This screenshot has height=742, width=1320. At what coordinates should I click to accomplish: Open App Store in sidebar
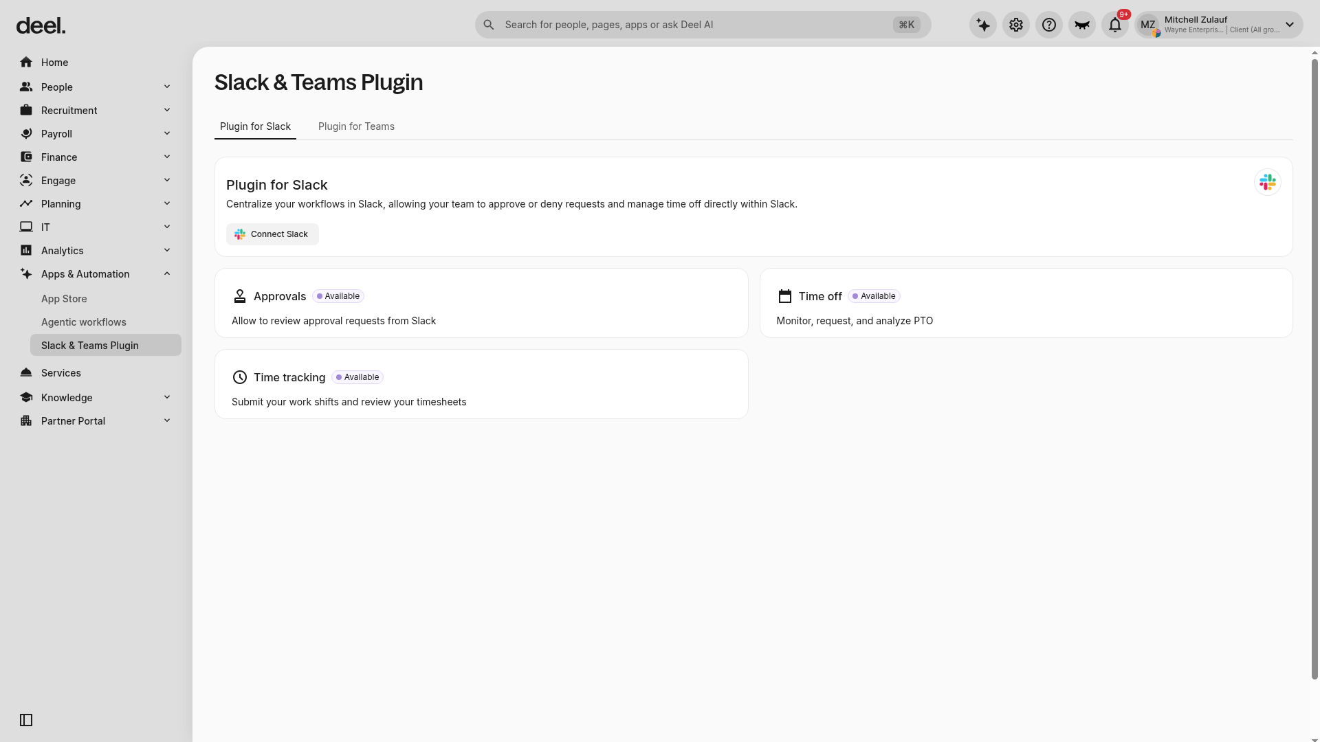pyautogui.click(x=64, y=299)
